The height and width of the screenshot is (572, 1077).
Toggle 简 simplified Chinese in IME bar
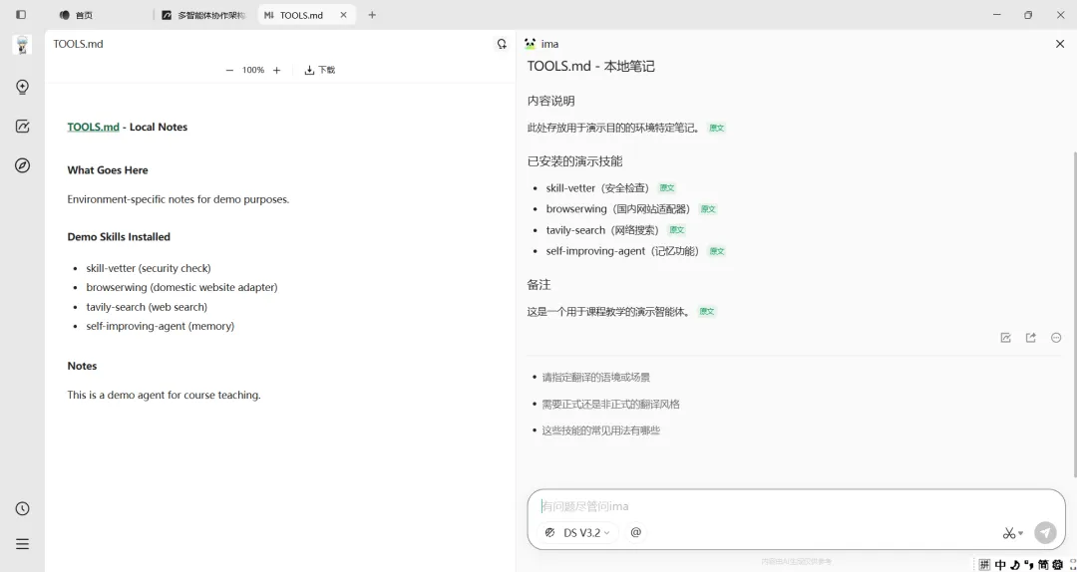click(1043, 564)
